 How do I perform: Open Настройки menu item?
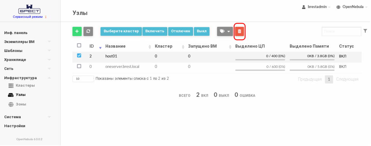coord(15,126)
